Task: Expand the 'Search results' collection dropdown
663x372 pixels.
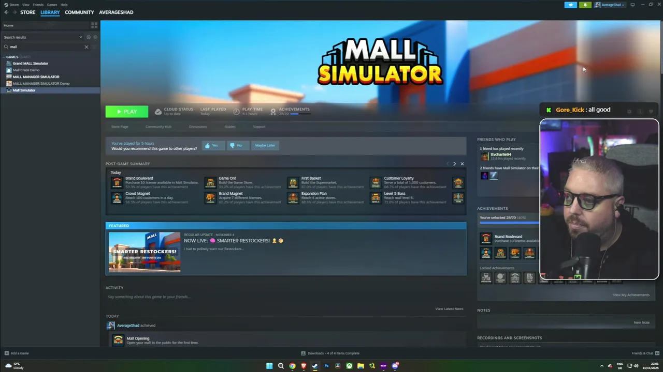Action: click(80, 37)
